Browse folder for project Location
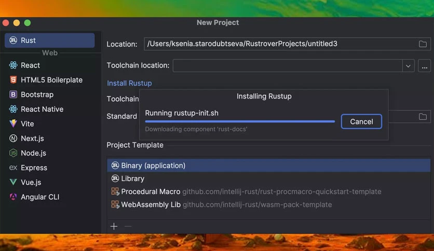Screen dimensions: 434x251 point(423,44)
